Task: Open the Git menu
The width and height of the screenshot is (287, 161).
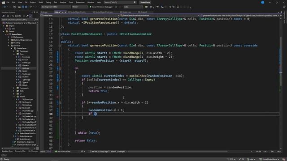Action: point(26,2)
